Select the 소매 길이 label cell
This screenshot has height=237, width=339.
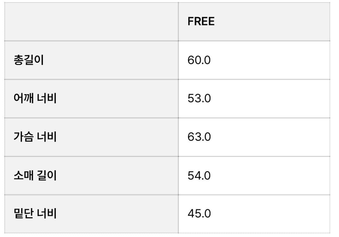[35, 175]
